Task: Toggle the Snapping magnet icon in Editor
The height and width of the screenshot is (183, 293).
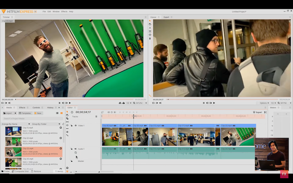Action: pyautogui.click(x=67, y=171)
